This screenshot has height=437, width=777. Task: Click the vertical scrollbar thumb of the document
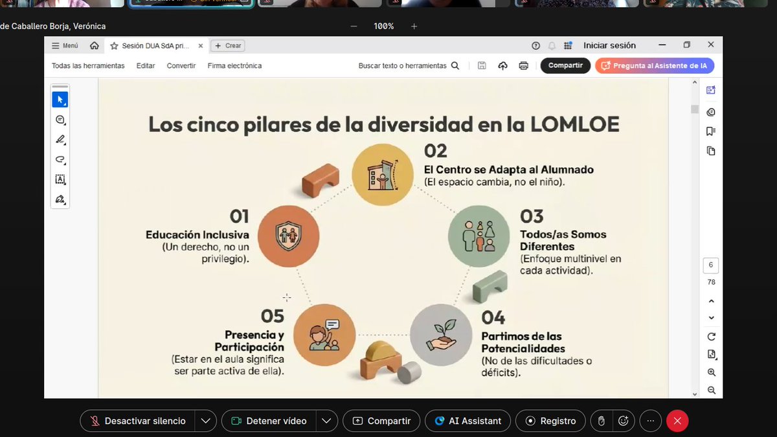(x=695, y=109)
